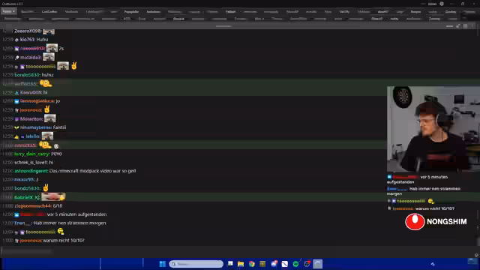This screenshot has width=480, height=270.
Task: Switch to the Papaplatte channel tab
Action: click(x=131, y=12)
